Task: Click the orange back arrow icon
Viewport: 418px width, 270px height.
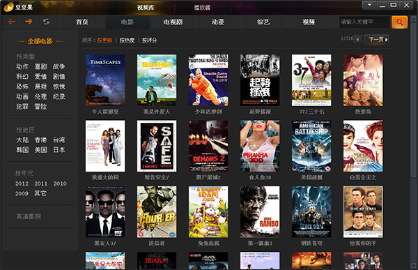Action: (11, 22)
